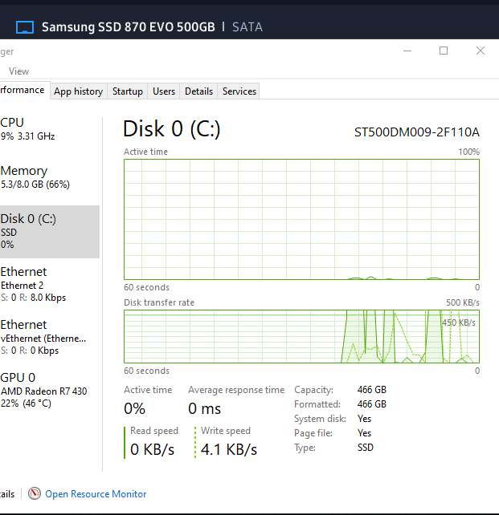Select the Services tab
Screen dimensions: 499x515
[x=239, y=91]
